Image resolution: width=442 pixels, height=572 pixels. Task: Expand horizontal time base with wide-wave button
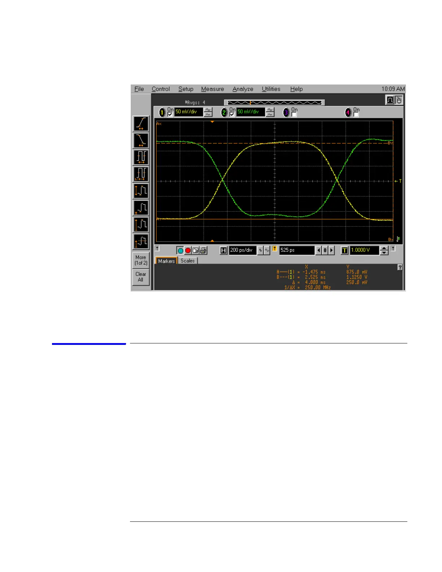point(267,250)
